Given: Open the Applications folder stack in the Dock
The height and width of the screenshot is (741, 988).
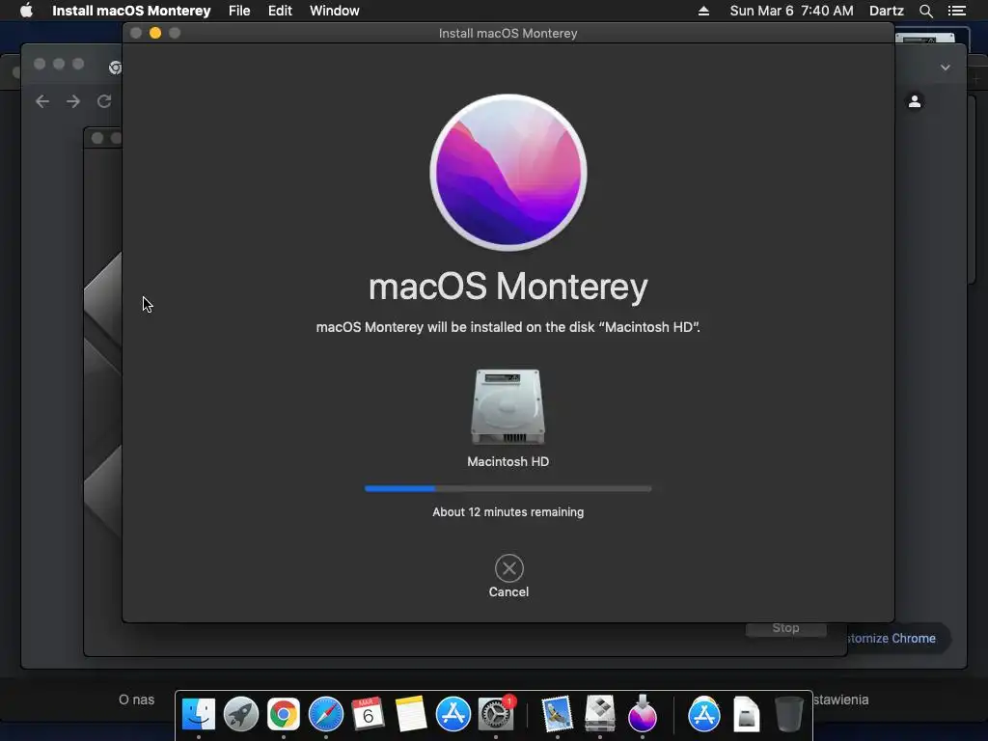Looking at the screenshot, I should [703, 714].
